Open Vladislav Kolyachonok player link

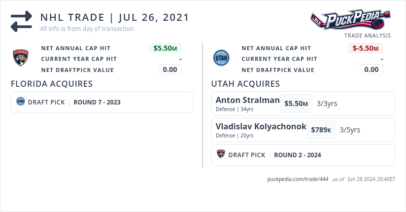[261, 126]
